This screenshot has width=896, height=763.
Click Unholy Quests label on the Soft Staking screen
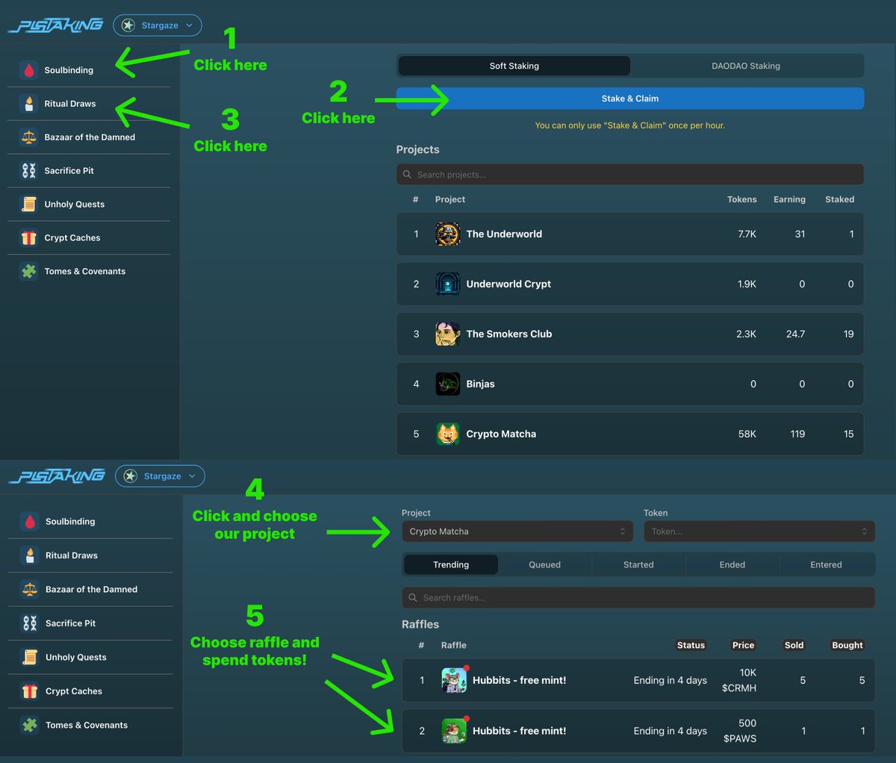[x=75, y=205]
